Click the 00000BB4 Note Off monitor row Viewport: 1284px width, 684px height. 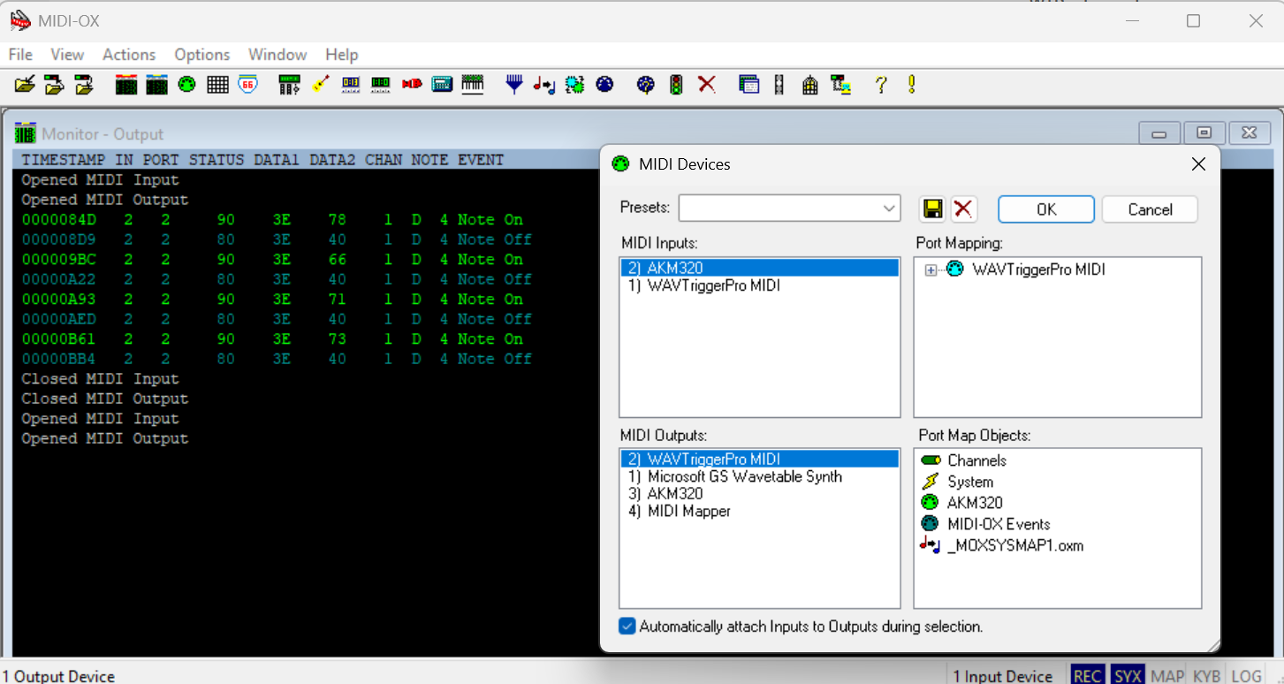click(276, 359)
